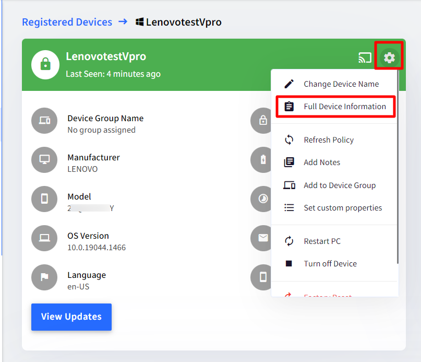Click the Manufacturer label
Image resolution: width=421 pixels, height=362 pixels.
tap(94, 157)
